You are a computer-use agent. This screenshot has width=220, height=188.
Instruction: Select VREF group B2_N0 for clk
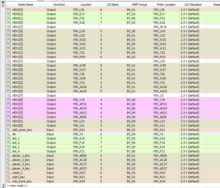[x=139, y=134]
